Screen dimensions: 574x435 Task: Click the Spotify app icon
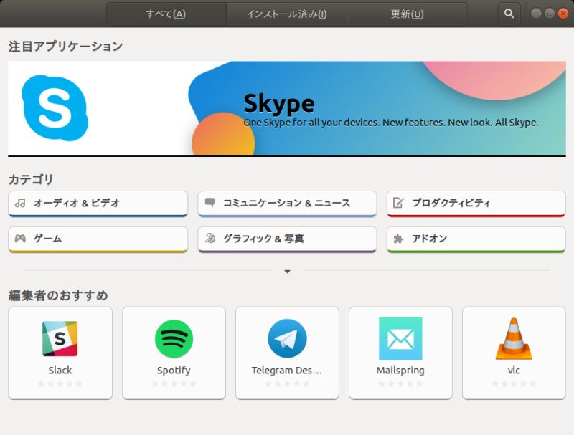(x=174, y=338)
